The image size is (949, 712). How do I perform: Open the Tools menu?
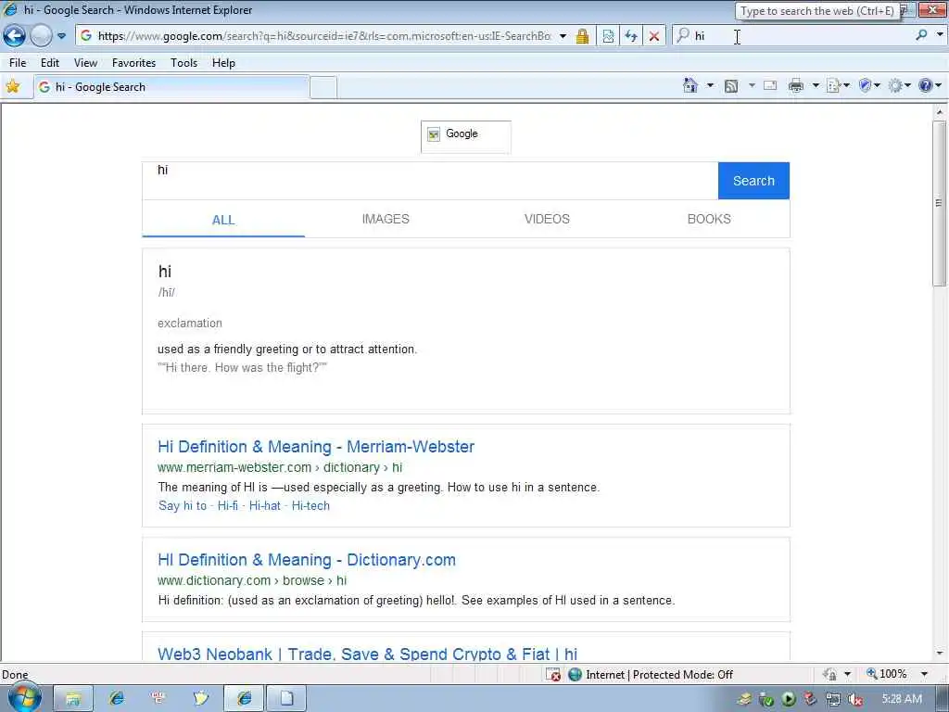[184, 63]
